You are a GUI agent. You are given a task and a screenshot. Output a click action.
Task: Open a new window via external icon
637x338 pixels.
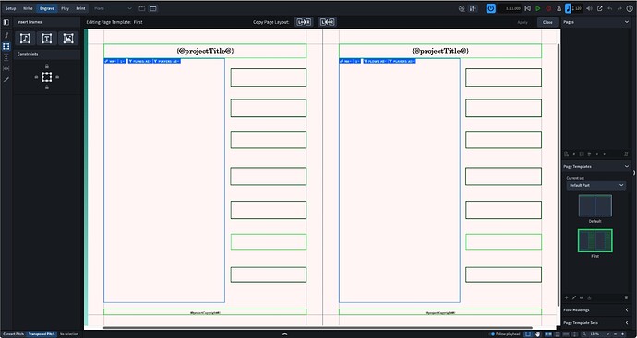tap(600, 8)
